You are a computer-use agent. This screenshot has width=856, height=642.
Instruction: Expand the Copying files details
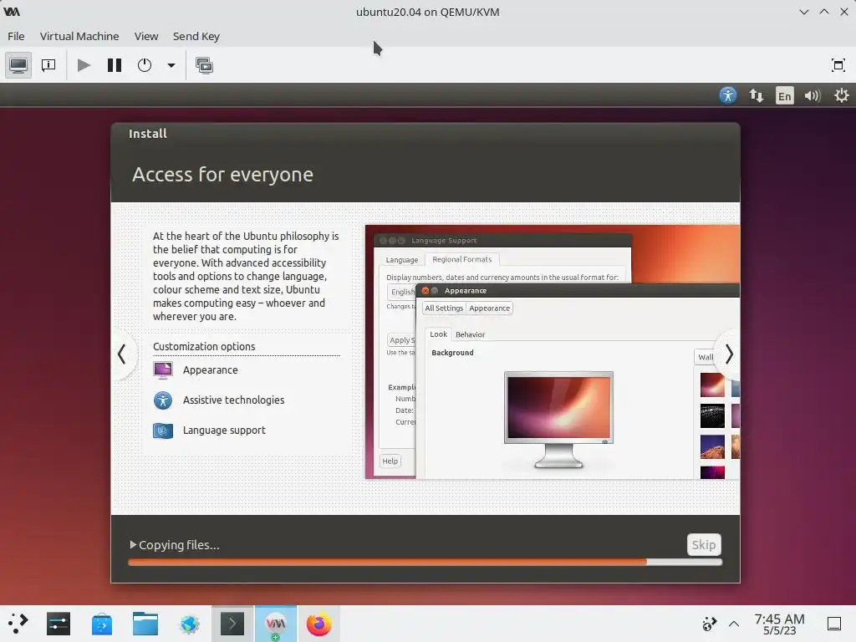(133, 544)
